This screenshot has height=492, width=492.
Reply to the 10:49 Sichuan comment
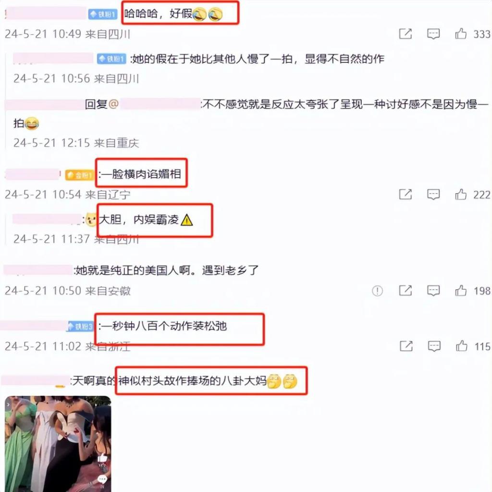point(433,34)
